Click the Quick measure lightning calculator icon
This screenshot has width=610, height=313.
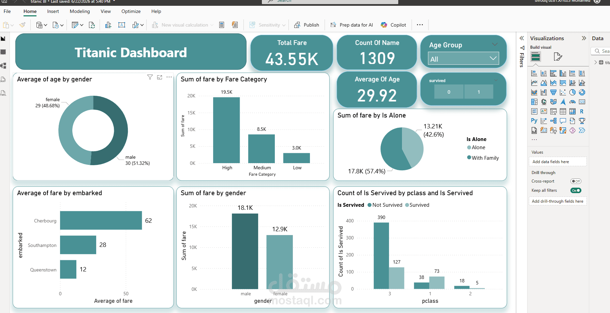tap(235, 25)
